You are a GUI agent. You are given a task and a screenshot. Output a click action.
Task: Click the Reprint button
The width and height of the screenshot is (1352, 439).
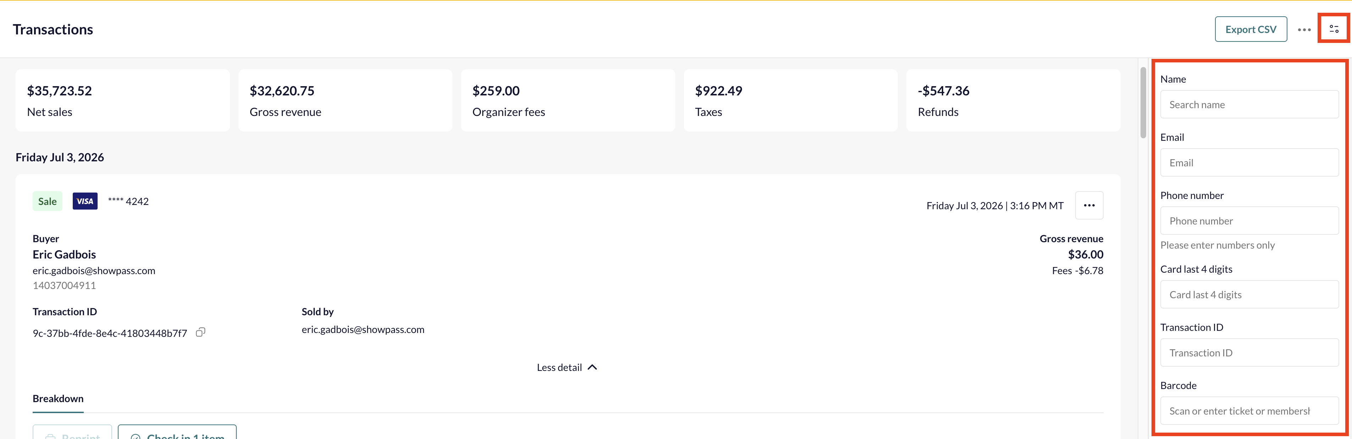(x=72, y=432)
